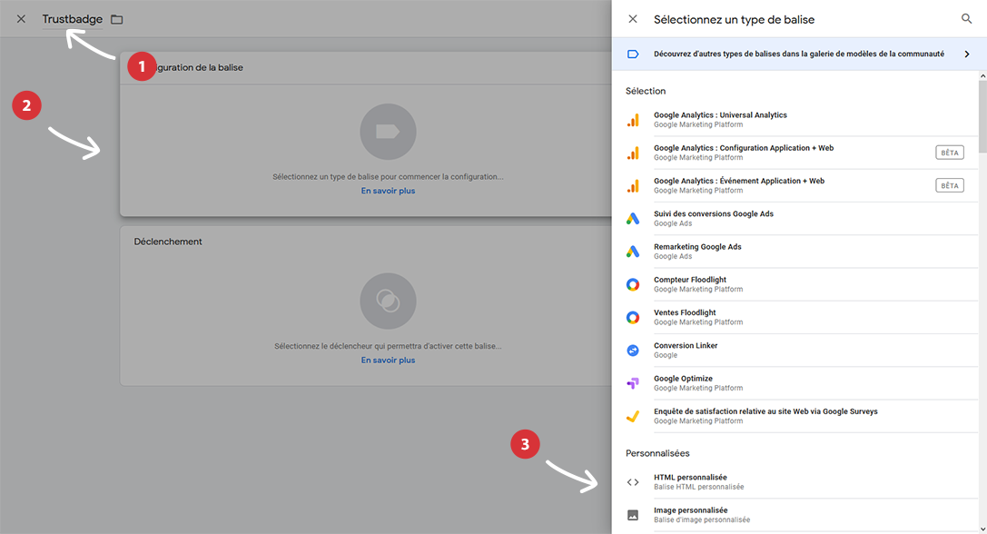The height and width of the screenshot is (534, 987).
Task: Choose Image personnalisée tag type
Action: coord(795,515)
